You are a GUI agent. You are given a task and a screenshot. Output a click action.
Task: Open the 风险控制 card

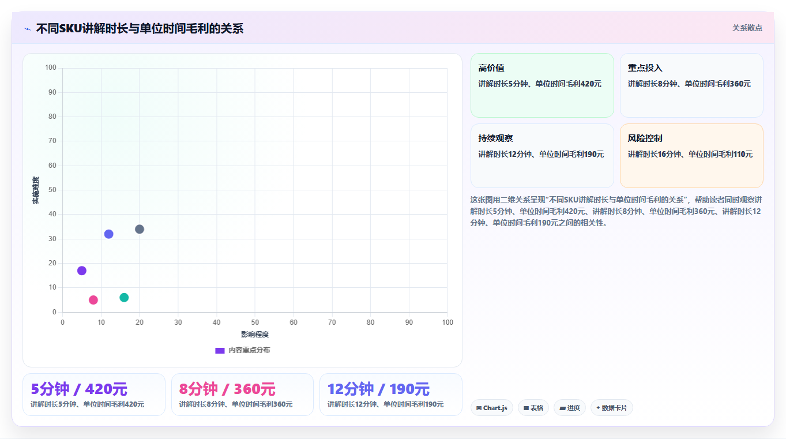coord(691,156)
